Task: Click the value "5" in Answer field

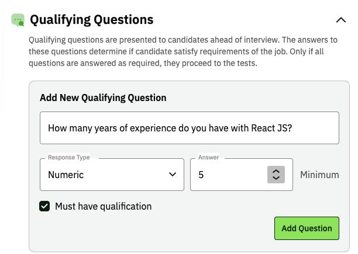Action: tap(201, 175)
